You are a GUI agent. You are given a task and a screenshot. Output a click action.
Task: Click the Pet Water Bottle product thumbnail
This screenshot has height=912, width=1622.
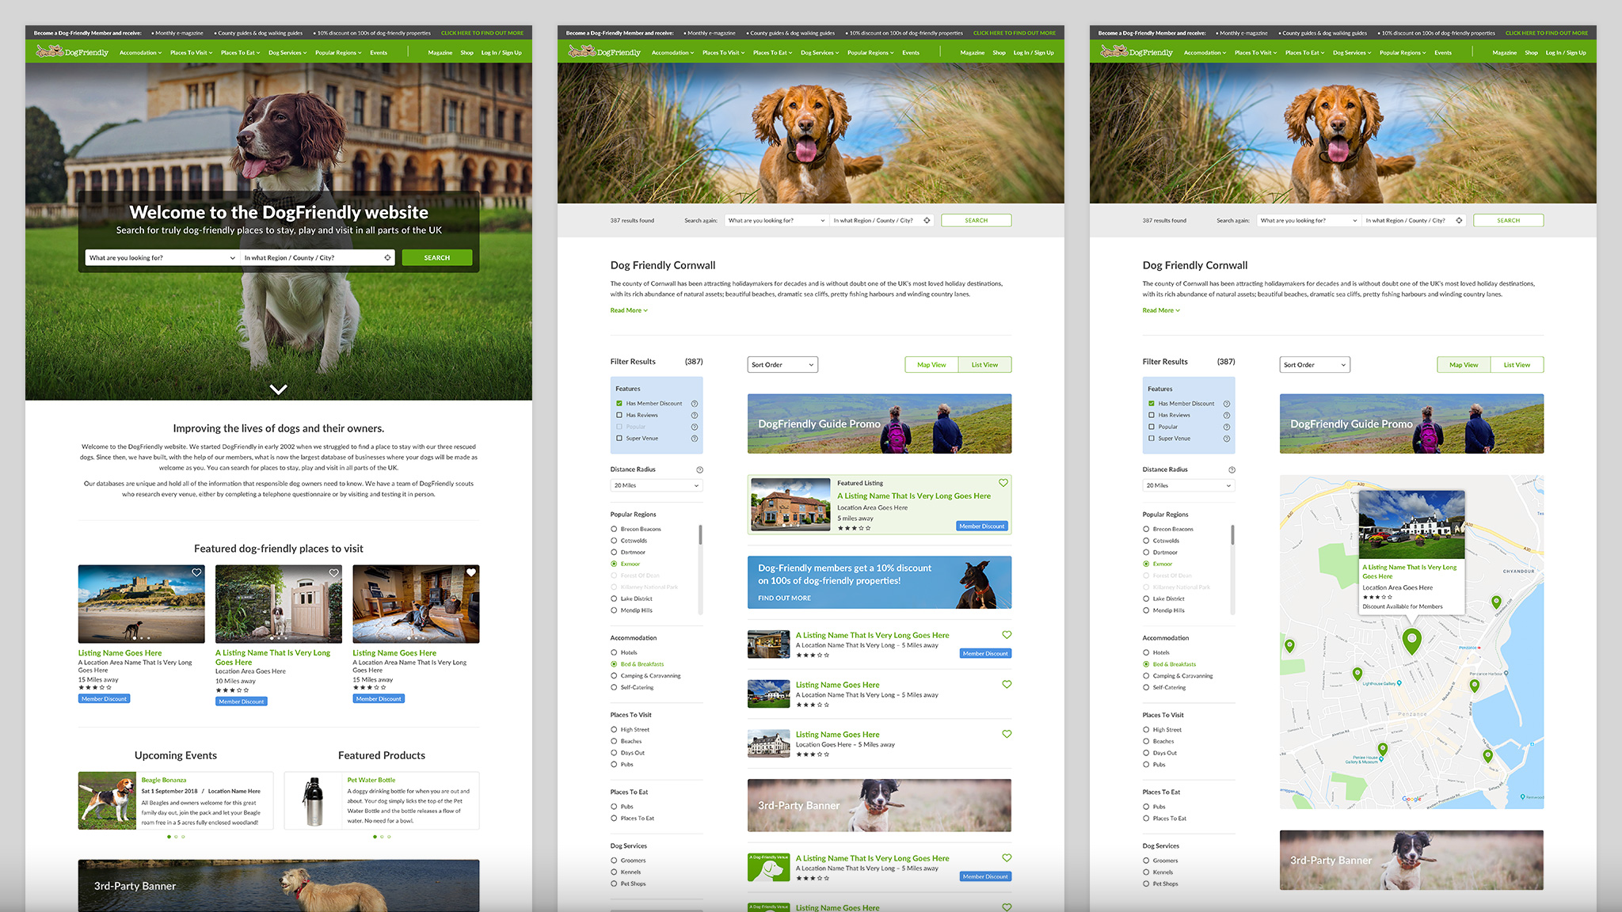[x=314, y=801]
